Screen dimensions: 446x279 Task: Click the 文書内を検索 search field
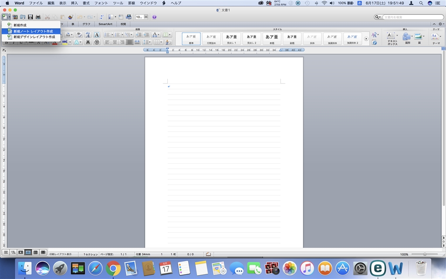tap(413, 17)
